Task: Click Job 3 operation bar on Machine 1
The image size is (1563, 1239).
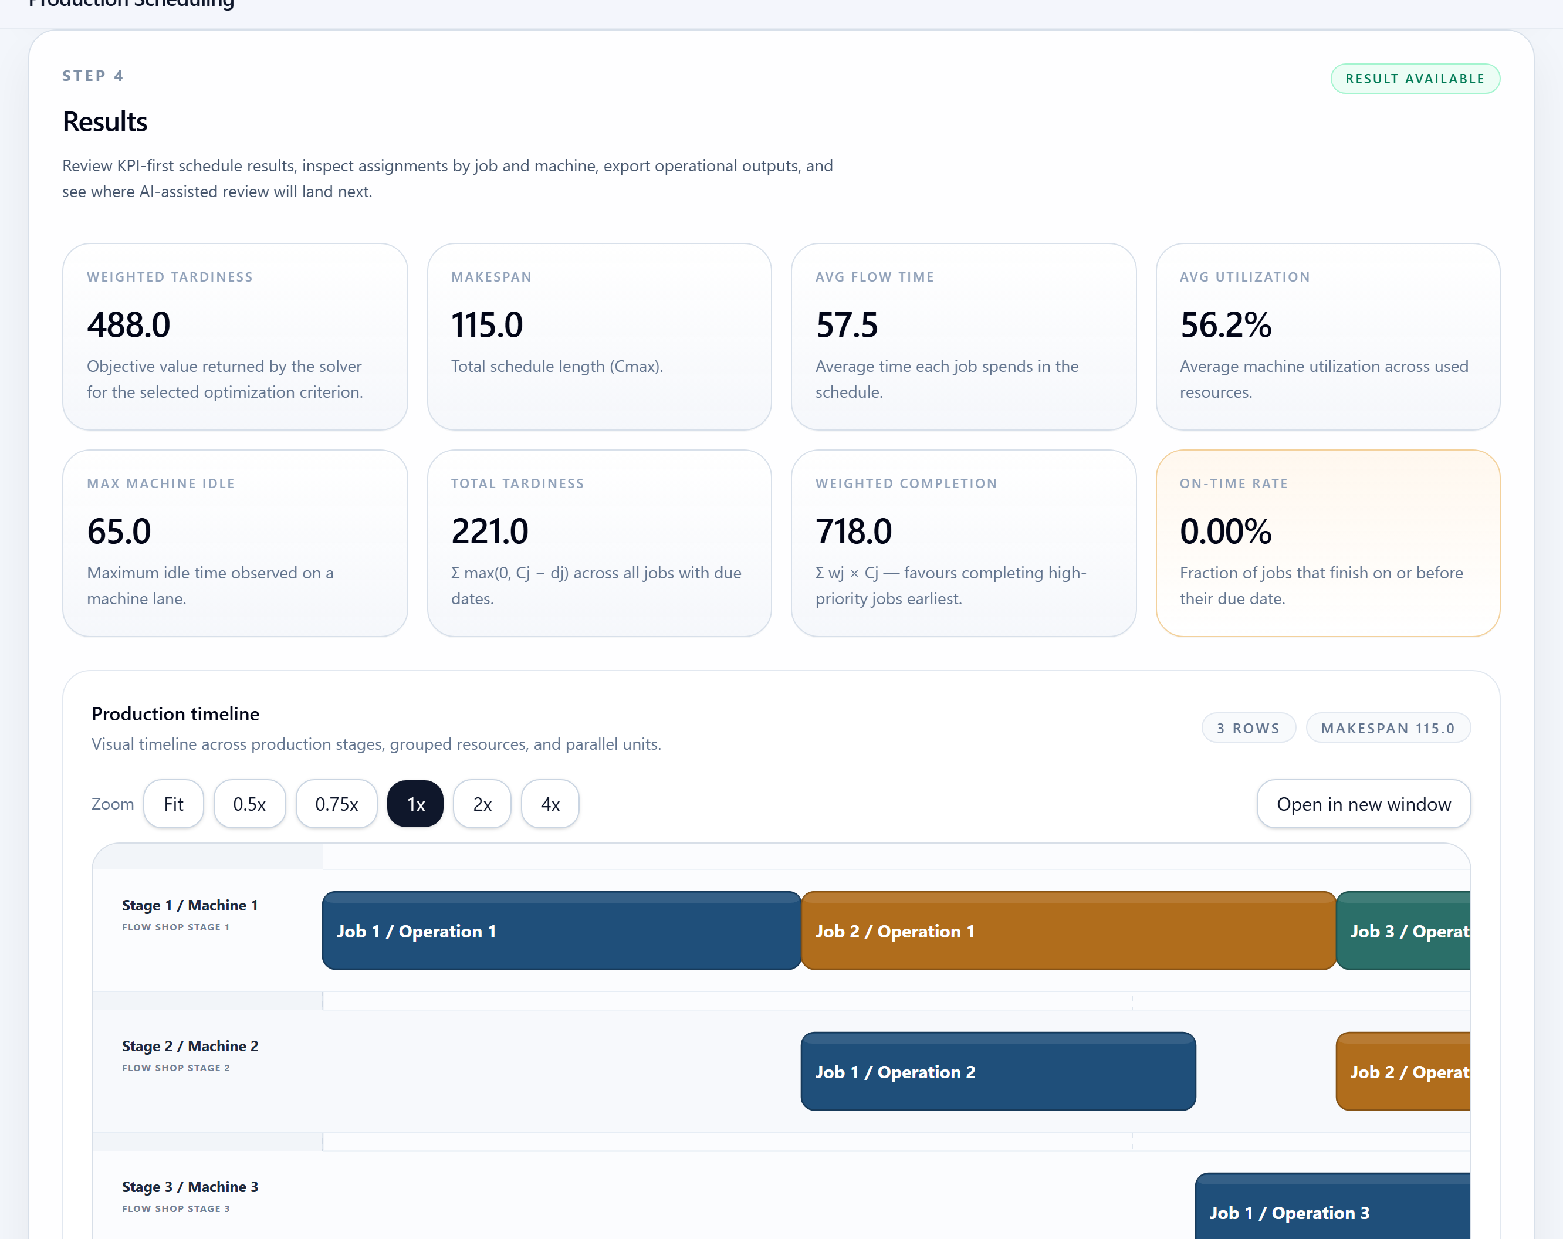Action: coord(1403,931)
